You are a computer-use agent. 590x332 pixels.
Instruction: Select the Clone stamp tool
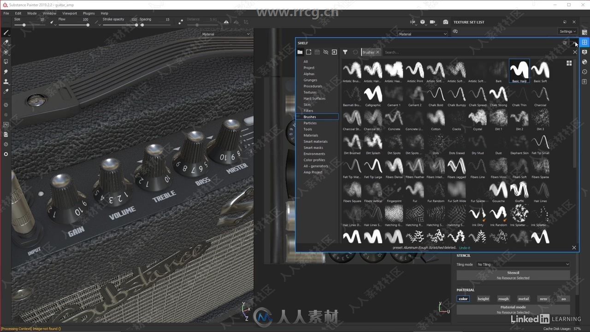point(6,82)
